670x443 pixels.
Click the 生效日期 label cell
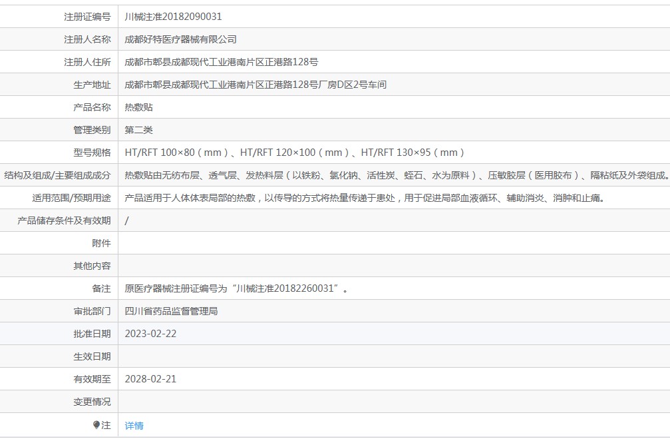[59, 356]
